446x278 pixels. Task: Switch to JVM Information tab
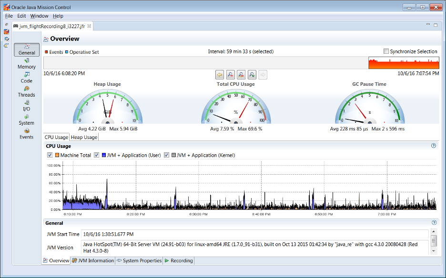coord(93,260)
